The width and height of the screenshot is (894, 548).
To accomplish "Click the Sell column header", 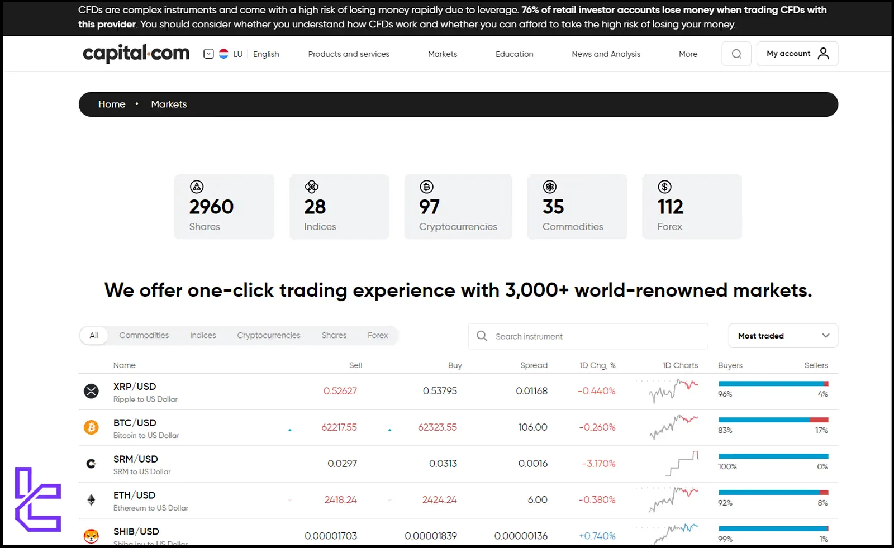I will pos(356,365).
